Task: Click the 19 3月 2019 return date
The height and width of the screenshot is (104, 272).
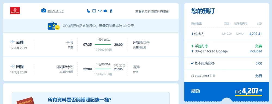Action: 18,72
